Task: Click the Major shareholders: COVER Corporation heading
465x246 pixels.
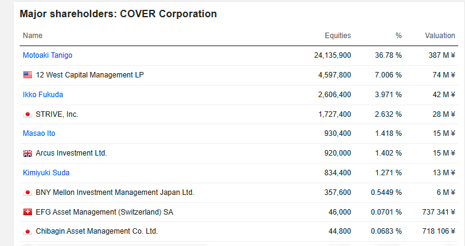Action: pos(118,14)
